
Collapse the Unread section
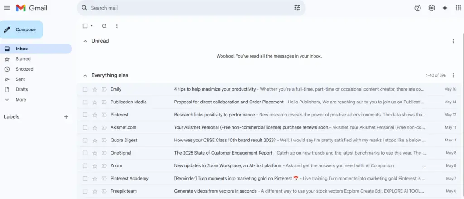[x=85, y=41]
